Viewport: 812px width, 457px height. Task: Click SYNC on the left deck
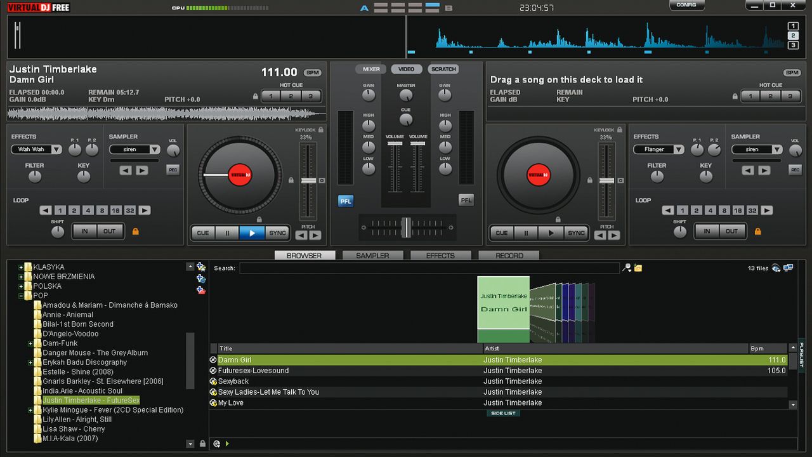[278, 233]
